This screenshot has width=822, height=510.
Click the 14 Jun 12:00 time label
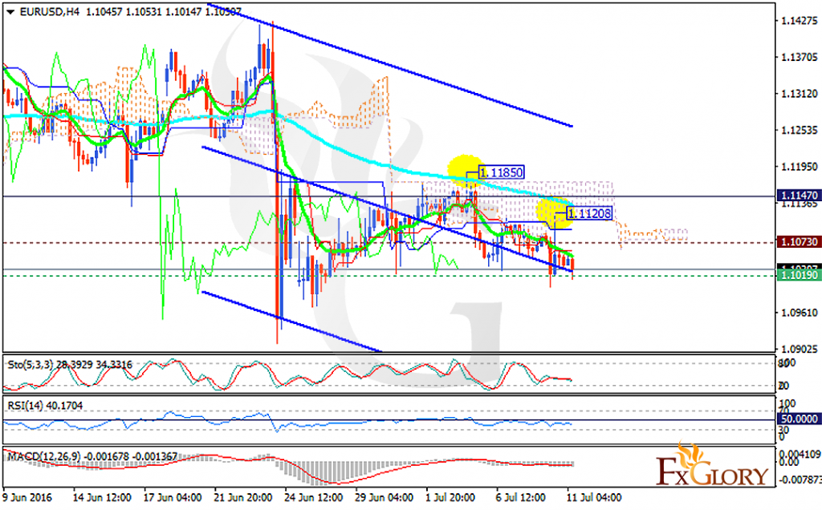point(102,497)
